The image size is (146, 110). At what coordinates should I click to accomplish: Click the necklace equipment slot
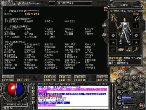136,19
